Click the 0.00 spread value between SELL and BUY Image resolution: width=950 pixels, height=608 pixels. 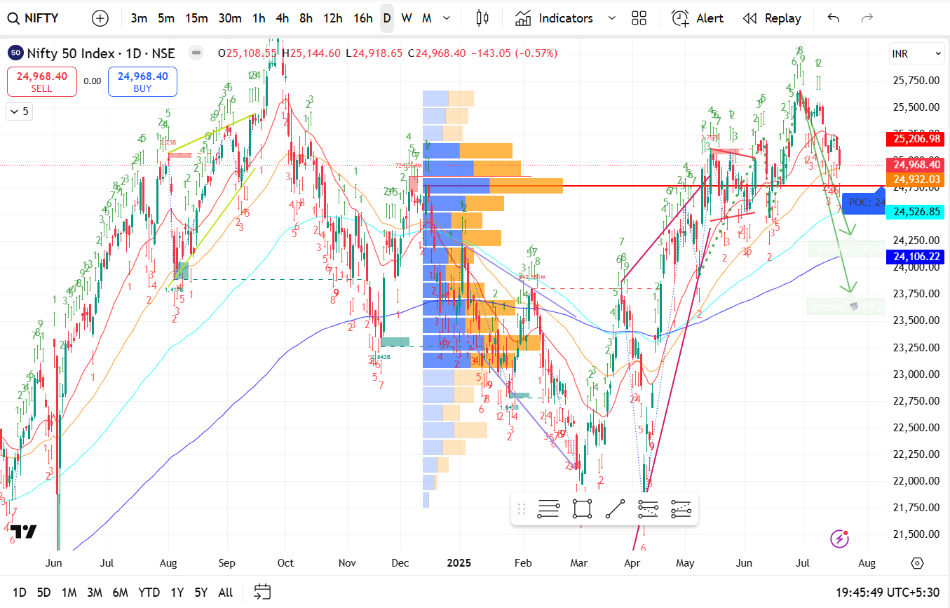click(x=92, y=81)
